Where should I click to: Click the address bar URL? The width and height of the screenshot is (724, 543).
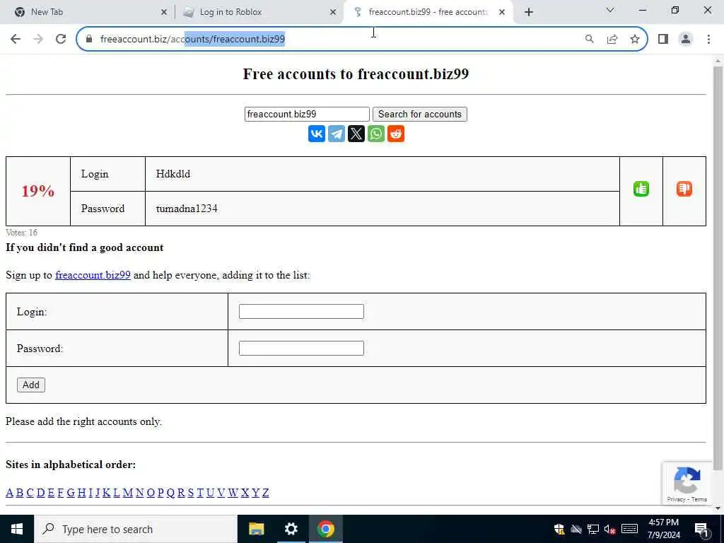coord(192,39)
